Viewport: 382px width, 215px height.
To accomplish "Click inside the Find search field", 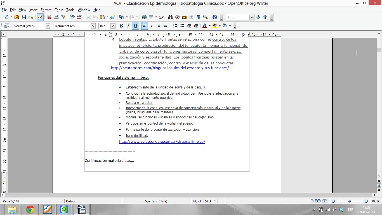I will pos(238,17).
